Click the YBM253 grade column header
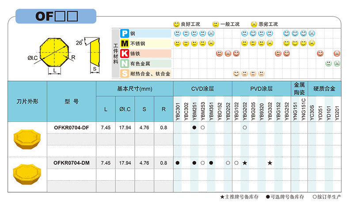Viewport: 349px width, 208px height. (203, 111)
